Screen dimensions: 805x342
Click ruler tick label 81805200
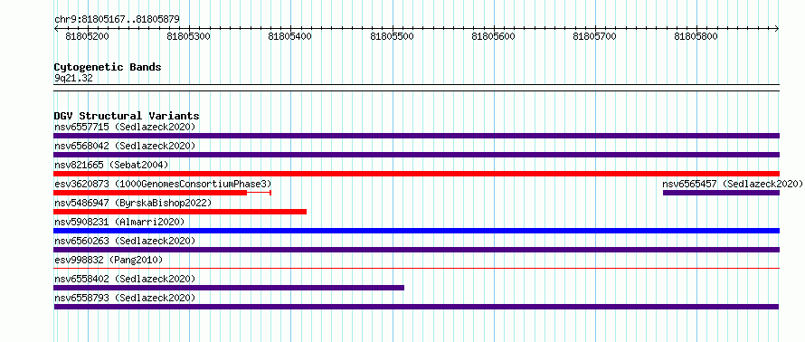click(x=87, y=36)
